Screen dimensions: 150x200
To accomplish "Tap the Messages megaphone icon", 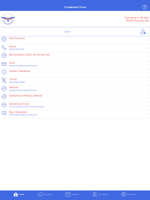I will [x=40, y=194].
